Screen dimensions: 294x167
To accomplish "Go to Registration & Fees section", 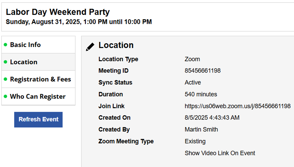I will (41, 79).
